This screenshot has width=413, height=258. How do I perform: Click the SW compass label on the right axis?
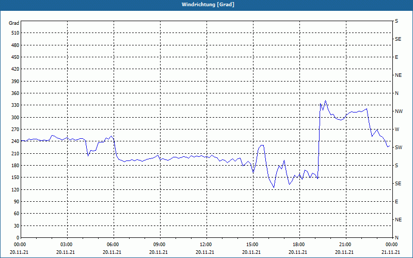(399, 148)
